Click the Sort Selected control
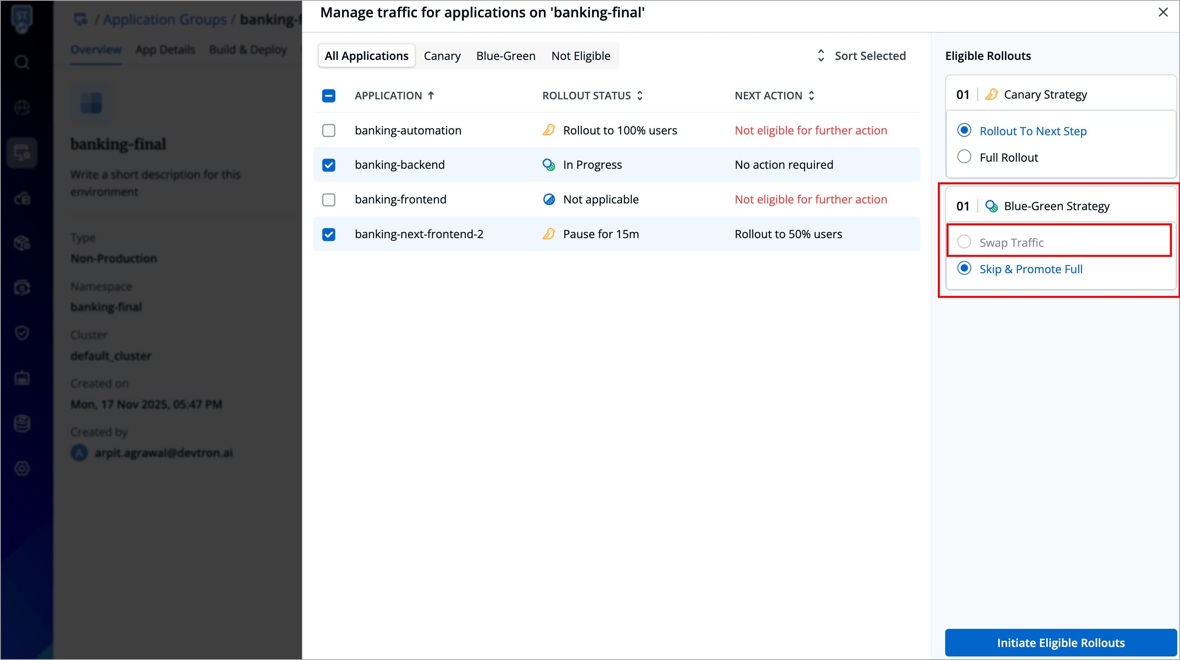This screenshot has height=660, width=1180. tap(861, 56)
